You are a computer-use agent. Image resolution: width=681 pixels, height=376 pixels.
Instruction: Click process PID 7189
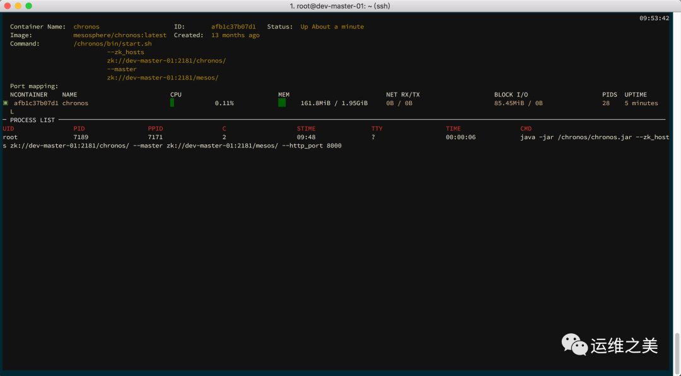[x=81, y=137]
